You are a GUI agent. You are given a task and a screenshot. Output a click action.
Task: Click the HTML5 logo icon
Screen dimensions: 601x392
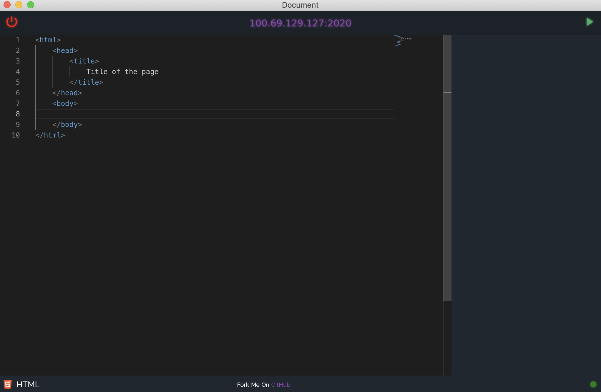[x=7, y=384]
